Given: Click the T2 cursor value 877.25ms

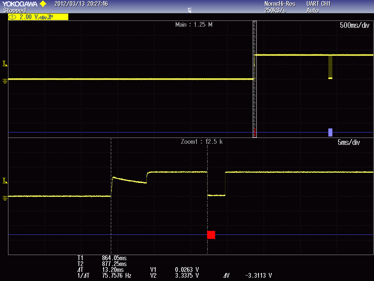Looking at the screenshot, I should tap(114, 264).
